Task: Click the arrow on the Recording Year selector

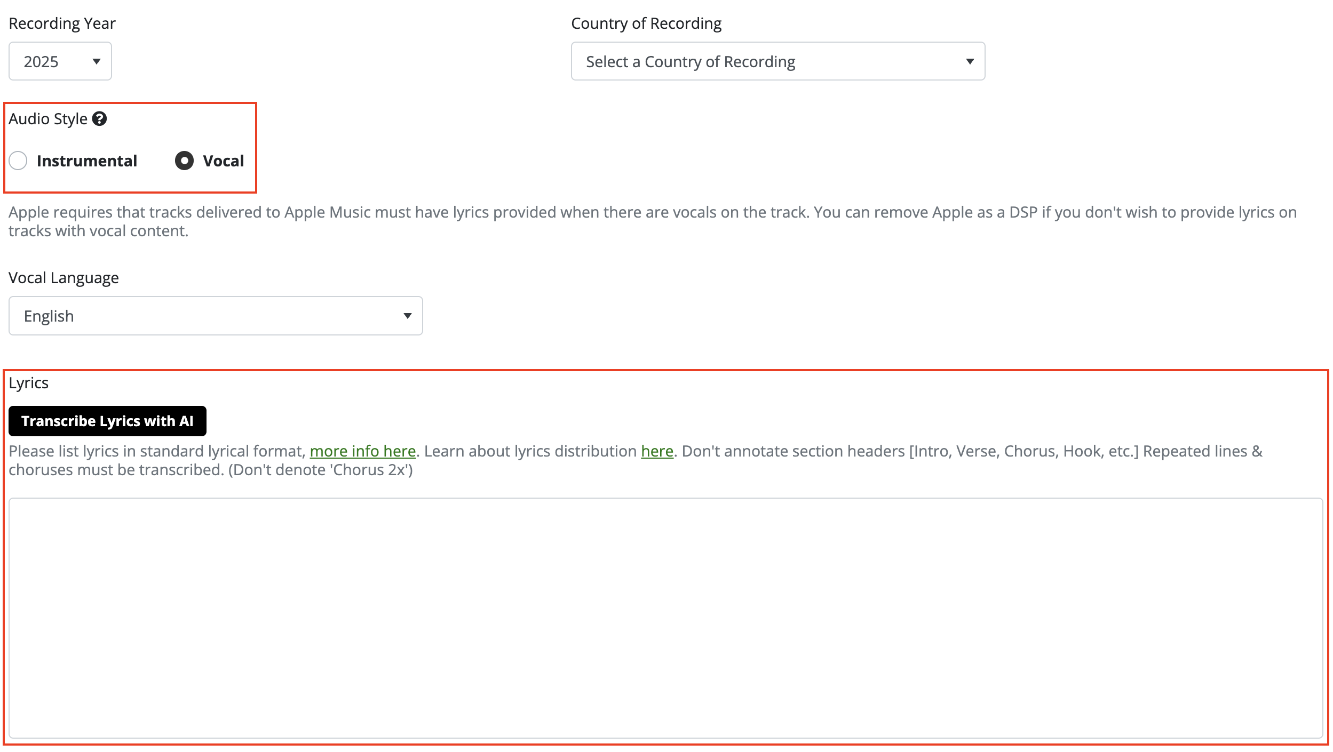Action: [97, 61]
